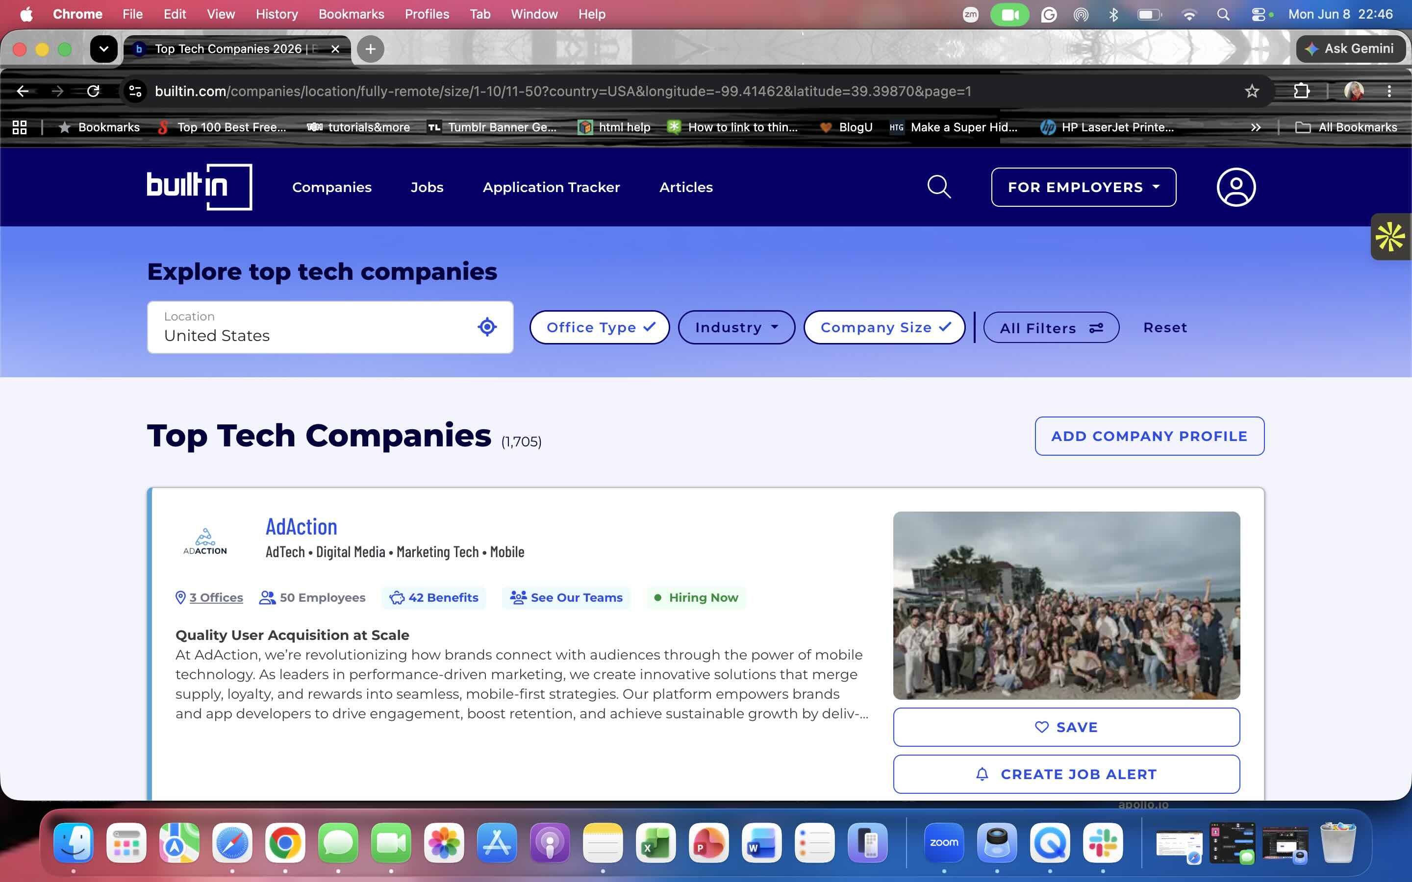Expand the Office Type filter
This screenshot has width=1412, height=882.
point(599,327)
